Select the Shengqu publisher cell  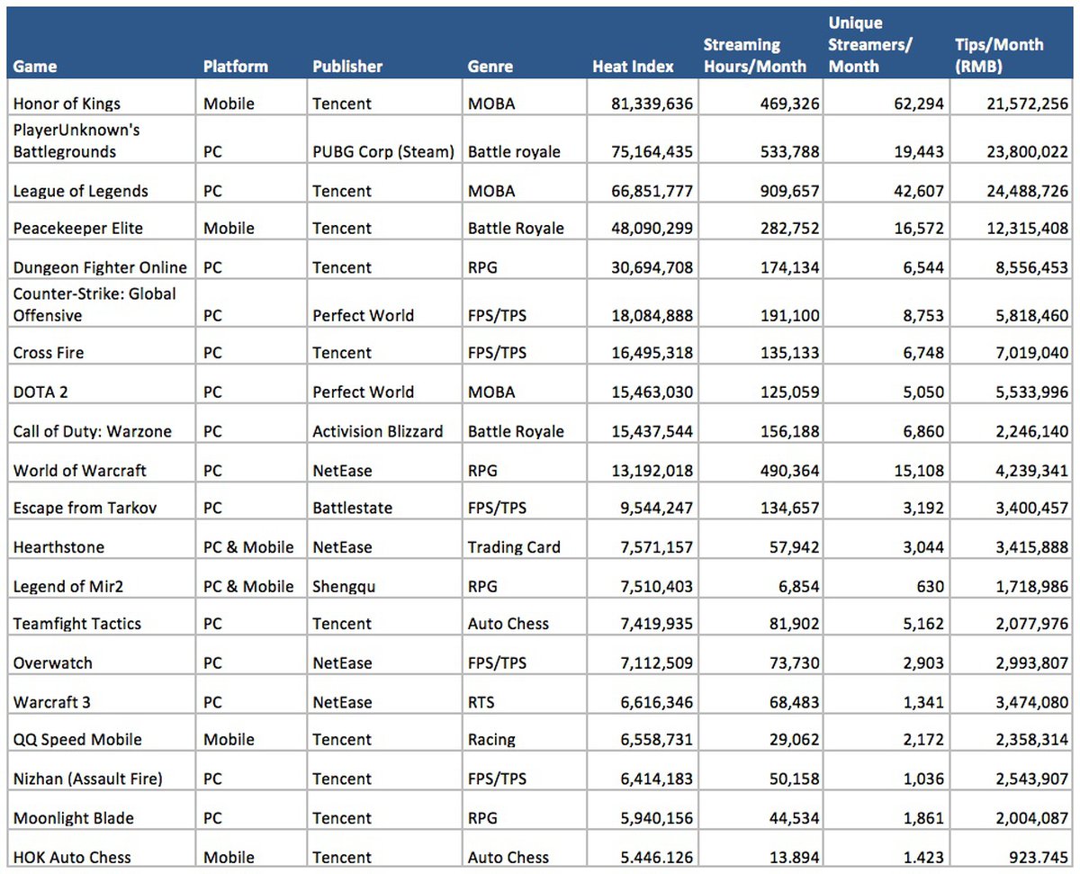coord(344,586)
